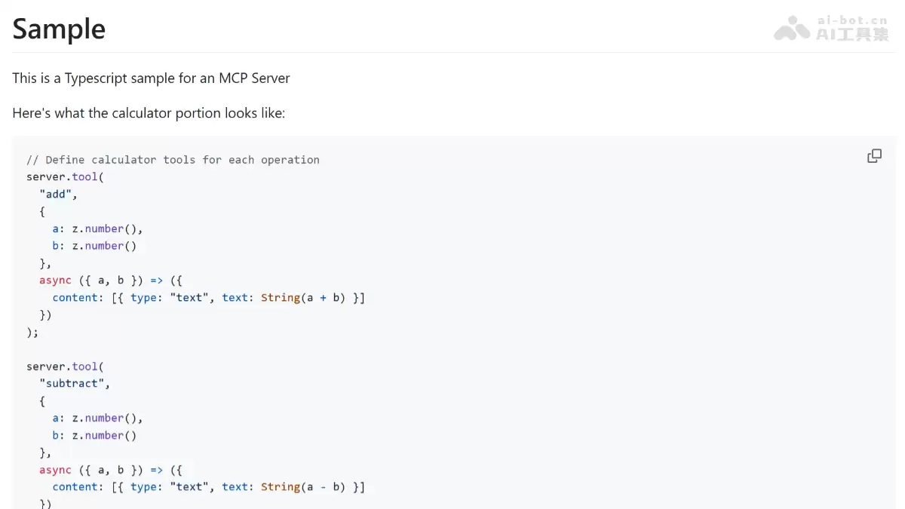The width and height of the screenshot is (905, 509).
Task: Copy the code block with copy icon
Action: pos(874,156)
